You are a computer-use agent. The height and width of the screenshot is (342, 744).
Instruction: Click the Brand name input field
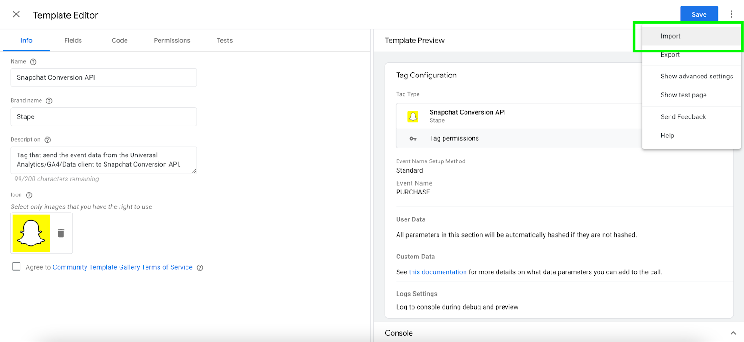(104, 117)
